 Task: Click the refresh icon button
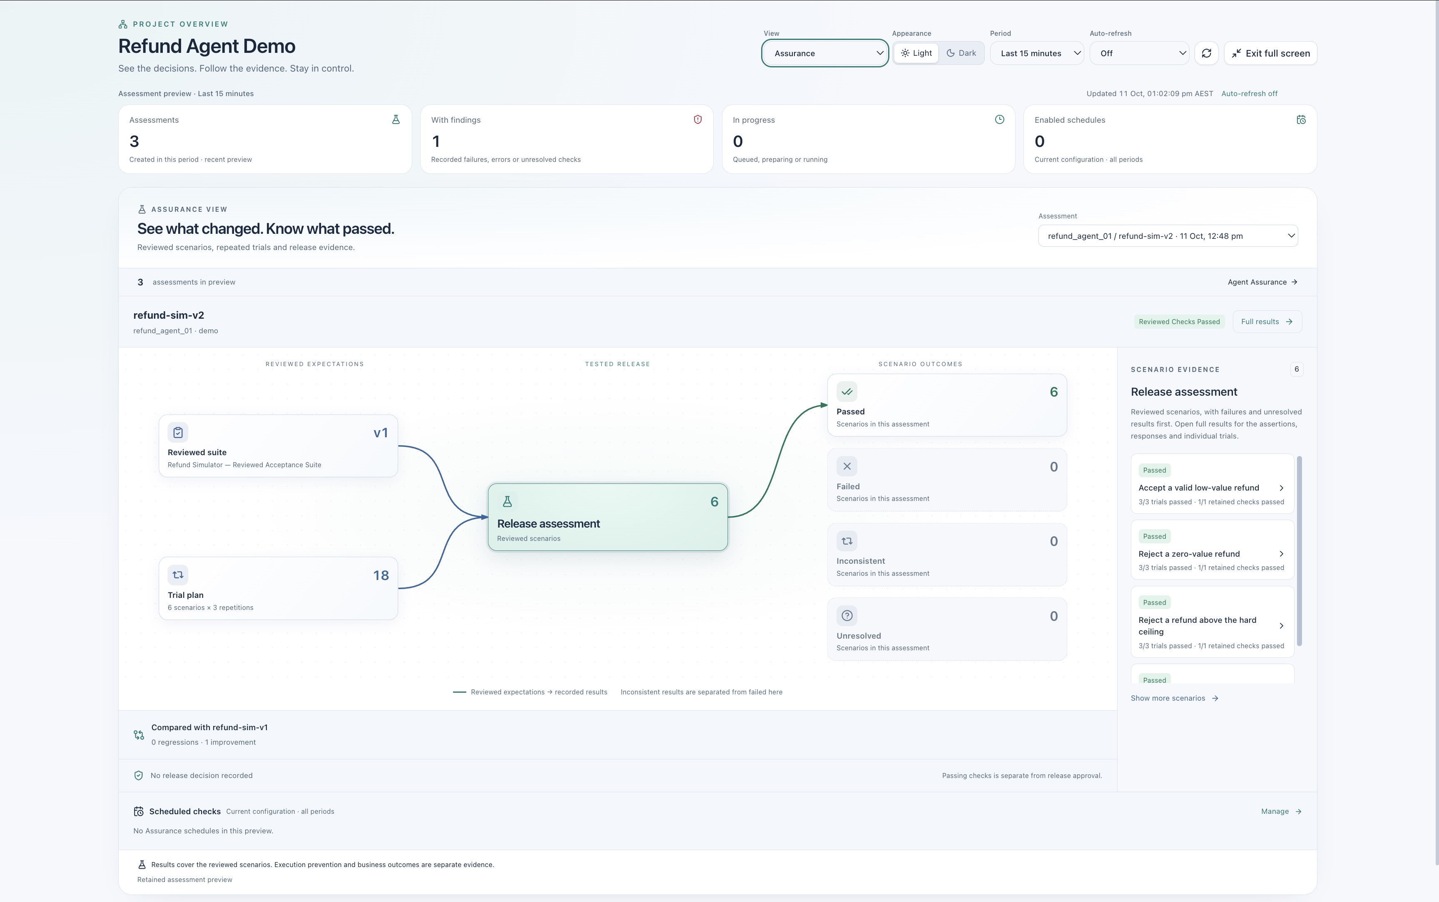pos(1206,53)
